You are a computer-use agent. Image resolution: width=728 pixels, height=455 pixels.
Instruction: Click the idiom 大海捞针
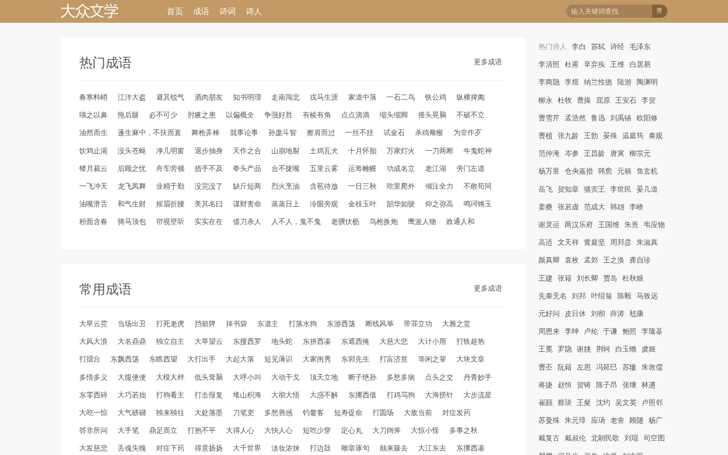pyautogui.click(x=439, y=395)
